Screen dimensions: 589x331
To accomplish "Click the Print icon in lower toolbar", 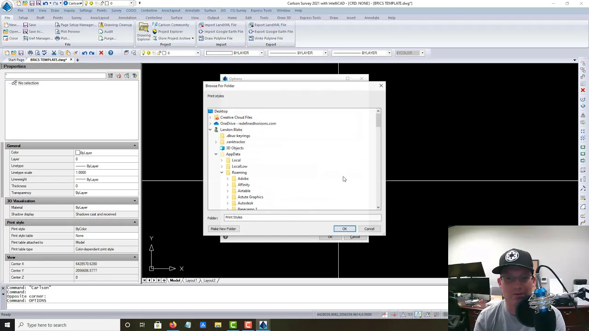I will tap(30, 53).
